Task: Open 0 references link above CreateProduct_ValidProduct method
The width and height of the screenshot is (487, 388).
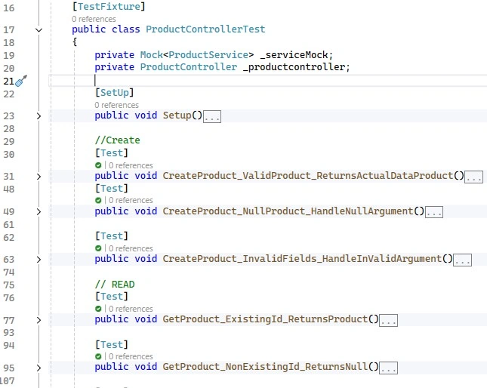Action: 131,165
